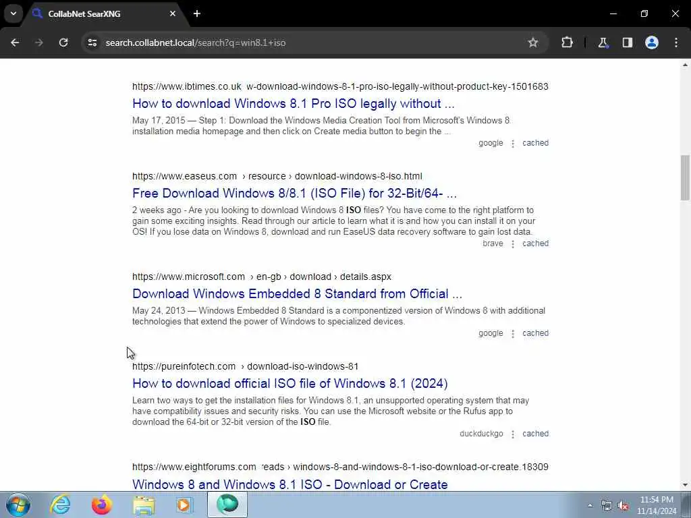Click the muted volume tray icon
Viewport: 691px width, 518px height.
click(x=623, y=506)
